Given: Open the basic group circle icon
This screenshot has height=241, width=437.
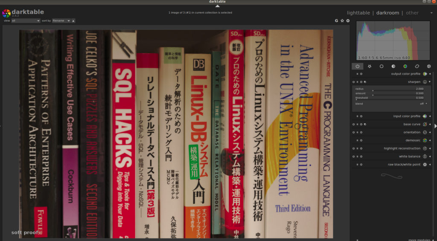Looking at the screenshot, I should (x=381, y=66).
